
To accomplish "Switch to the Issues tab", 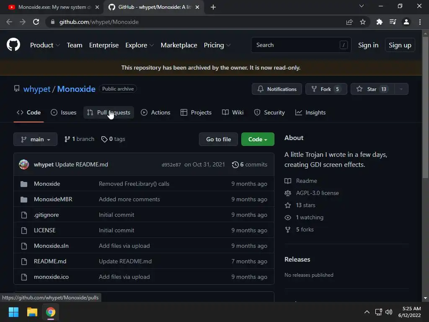I will (x=64, y=112).
